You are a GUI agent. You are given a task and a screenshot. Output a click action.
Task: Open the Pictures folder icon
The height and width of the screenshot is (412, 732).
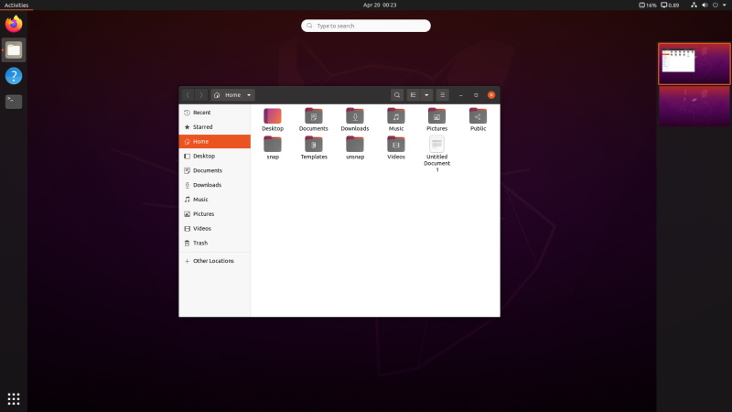[x=437, y=116]
